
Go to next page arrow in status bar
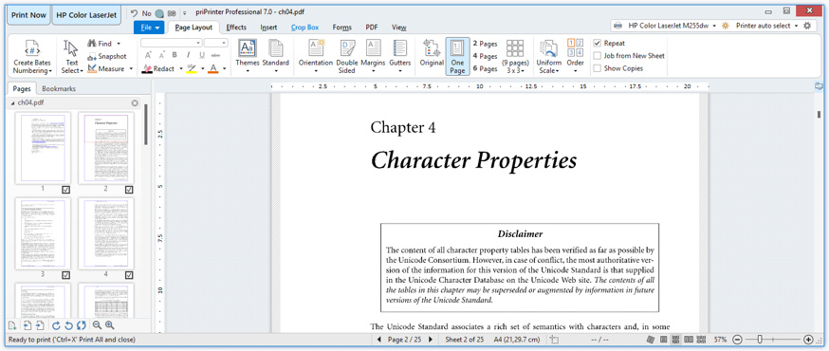click(x=431, y=340)
